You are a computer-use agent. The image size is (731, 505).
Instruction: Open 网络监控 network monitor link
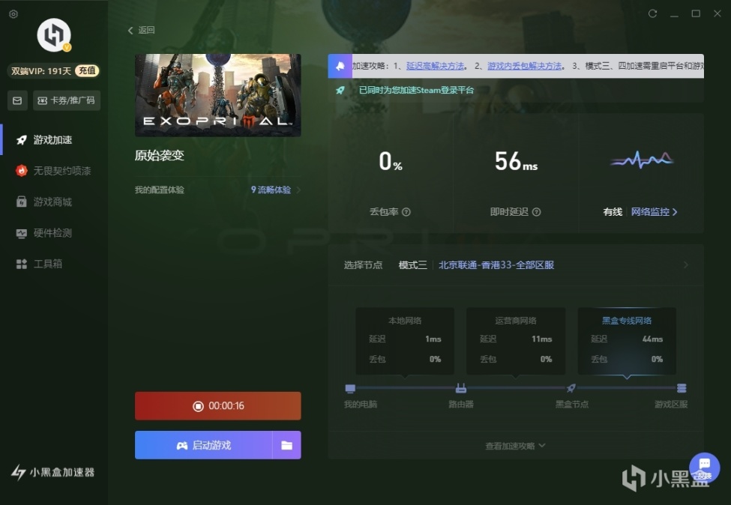point(654,212)
